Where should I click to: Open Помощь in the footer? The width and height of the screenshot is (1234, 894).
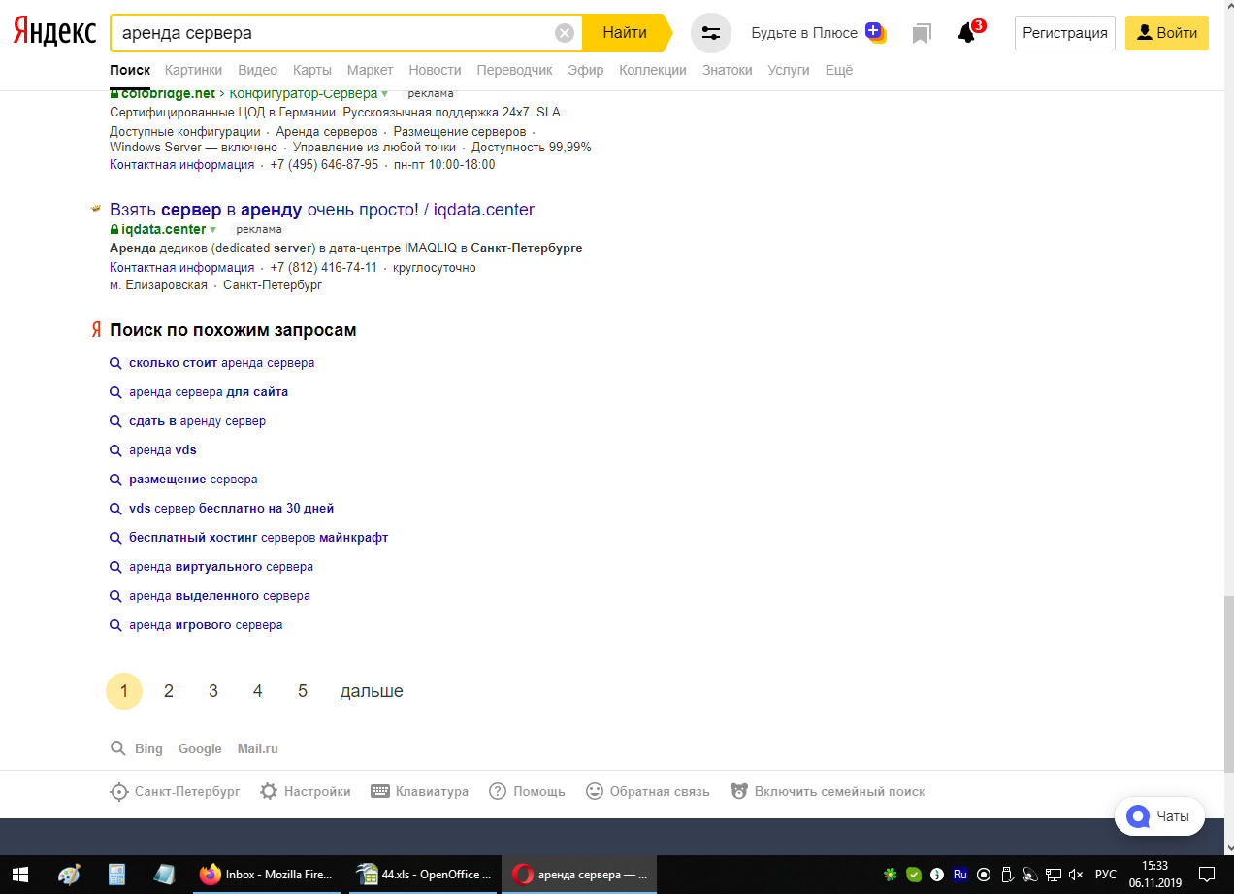pyautogui.click(x=527, y=791)
